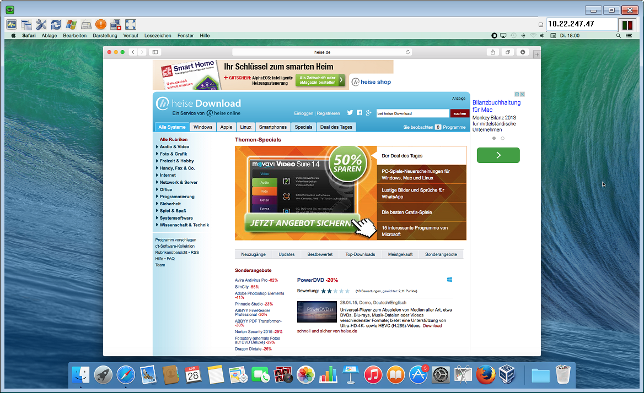Click the PowerDVD star rating

[x=335, y=291]
